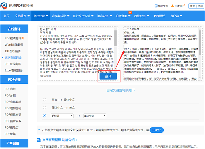Click inside the Chinese translation output box
Image resolution: width=205 pixels, height=149 pixels.
click(161, 53)
